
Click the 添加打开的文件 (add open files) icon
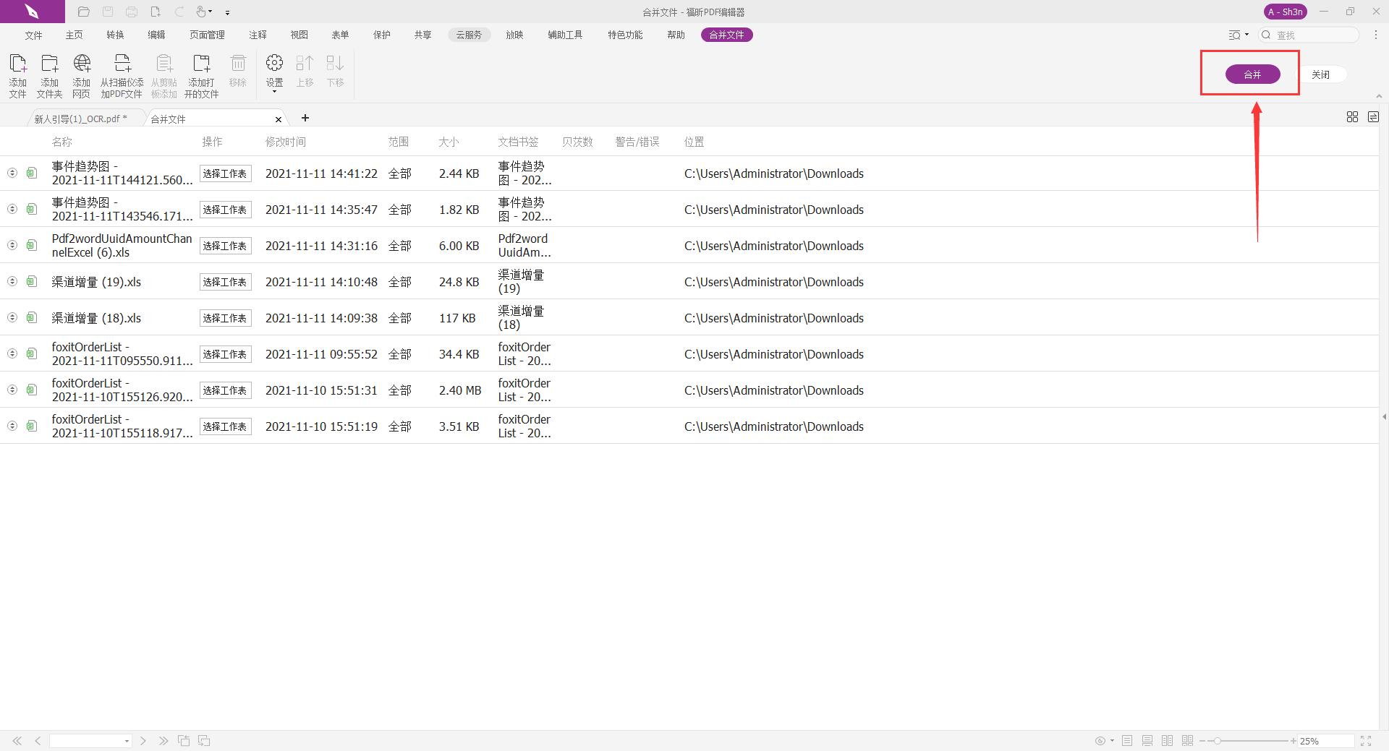tap(201, 64)
